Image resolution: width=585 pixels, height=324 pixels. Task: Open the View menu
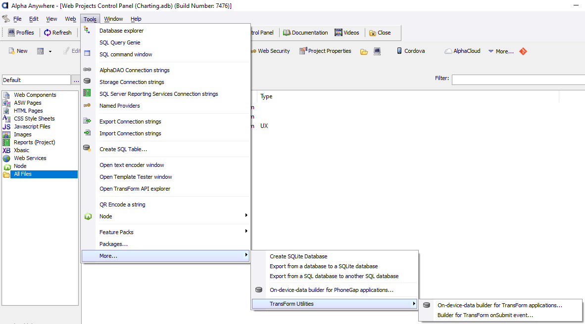coord(51,19)
